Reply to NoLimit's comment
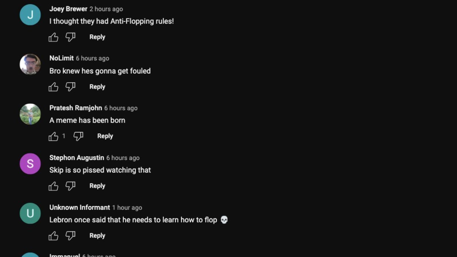 [97, 87]
